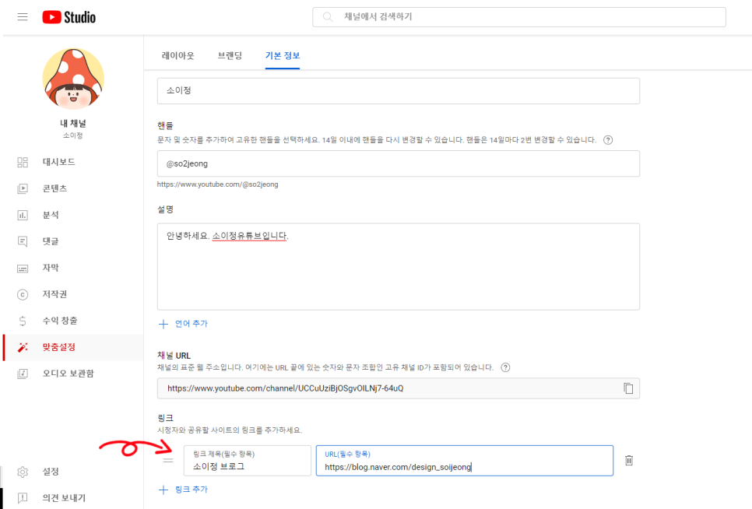Screen dimensions: 752x509
Task: Click 링크 추가 to add link
Action: [x=184, y=490]
